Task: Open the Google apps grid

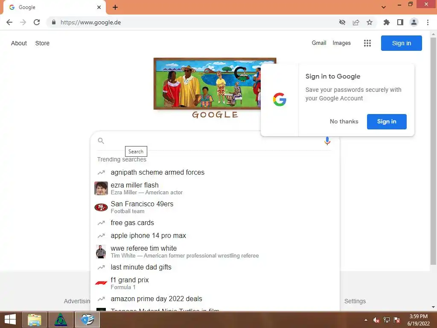Action: click(367, 43)
